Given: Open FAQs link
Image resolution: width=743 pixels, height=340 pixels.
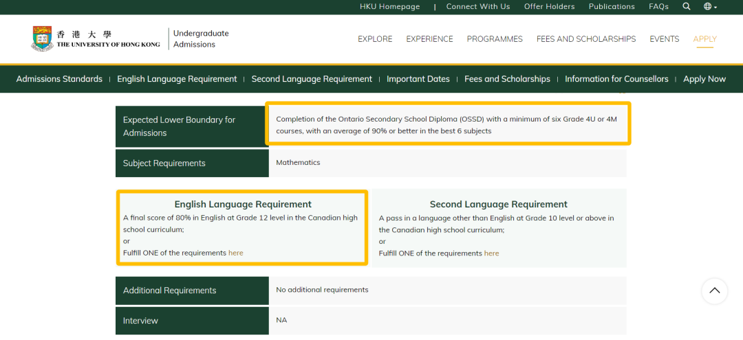Looking at the screenshot, I should pos(658,7).
